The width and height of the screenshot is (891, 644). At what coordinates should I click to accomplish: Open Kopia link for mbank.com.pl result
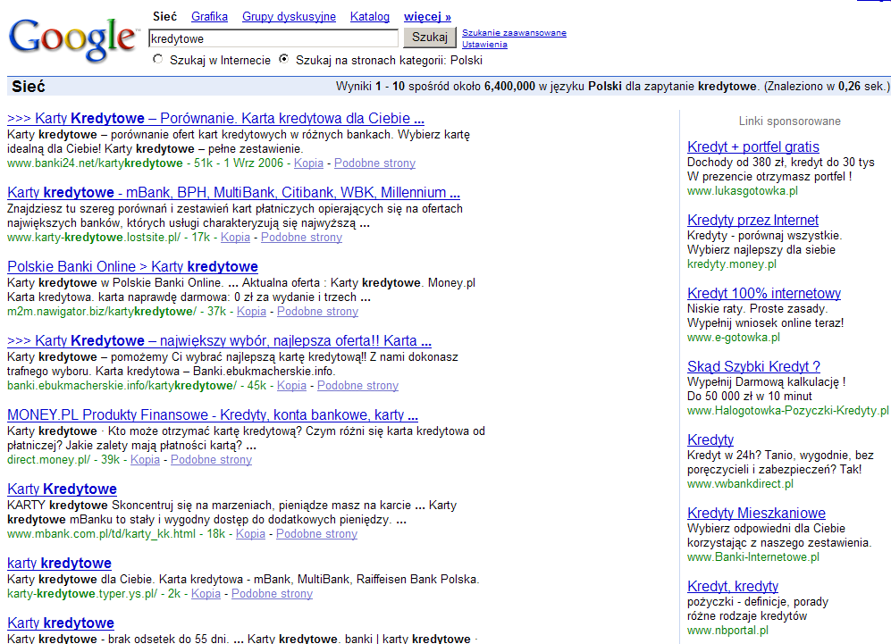pos(250,534)
